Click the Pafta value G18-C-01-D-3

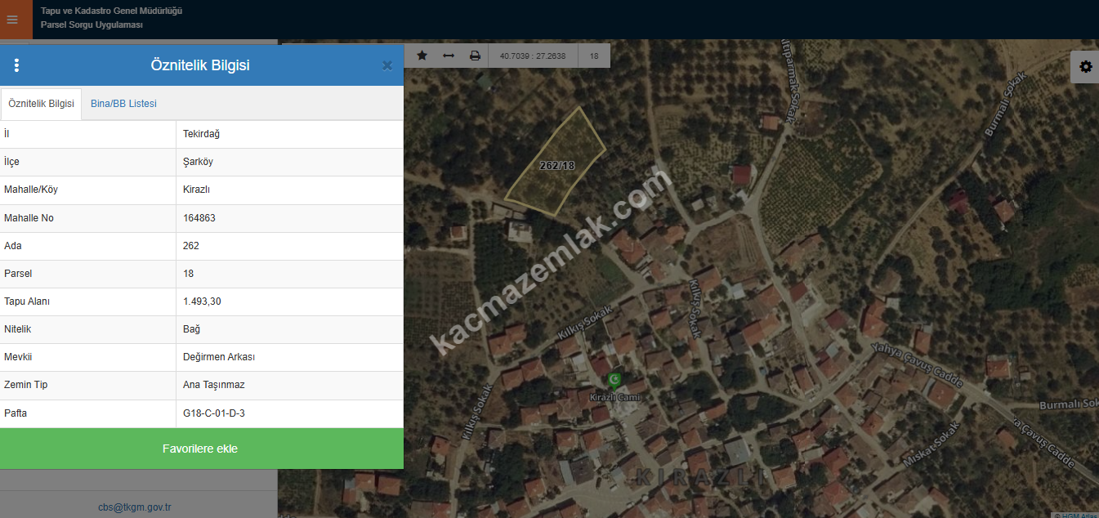[214, 413]
